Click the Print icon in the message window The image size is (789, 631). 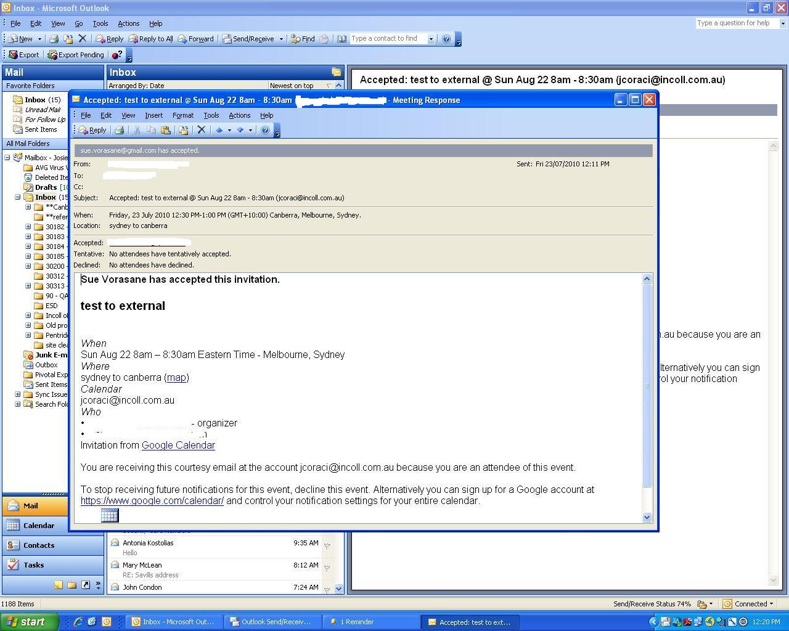120,129
